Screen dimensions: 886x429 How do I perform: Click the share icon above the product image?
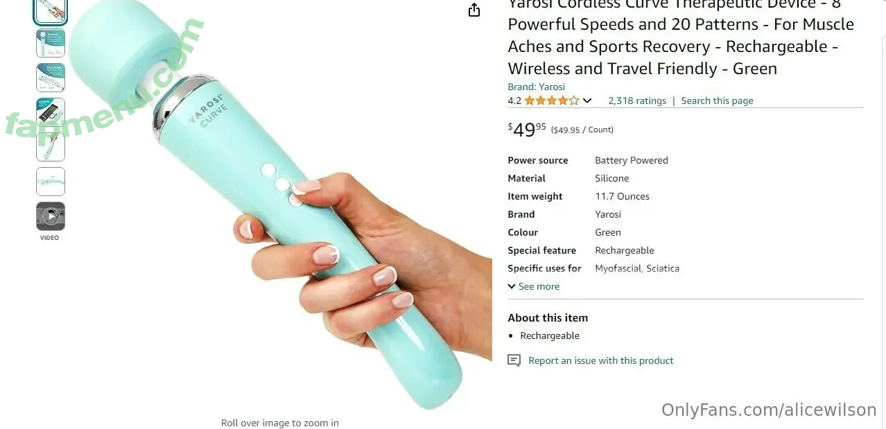(474, 10)
